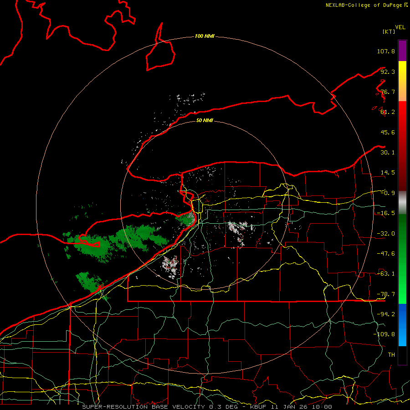Click the 14.5 velocity scale value
This screenshot has height=410, width=410.
pyautogui.click(x=388, y=173)
